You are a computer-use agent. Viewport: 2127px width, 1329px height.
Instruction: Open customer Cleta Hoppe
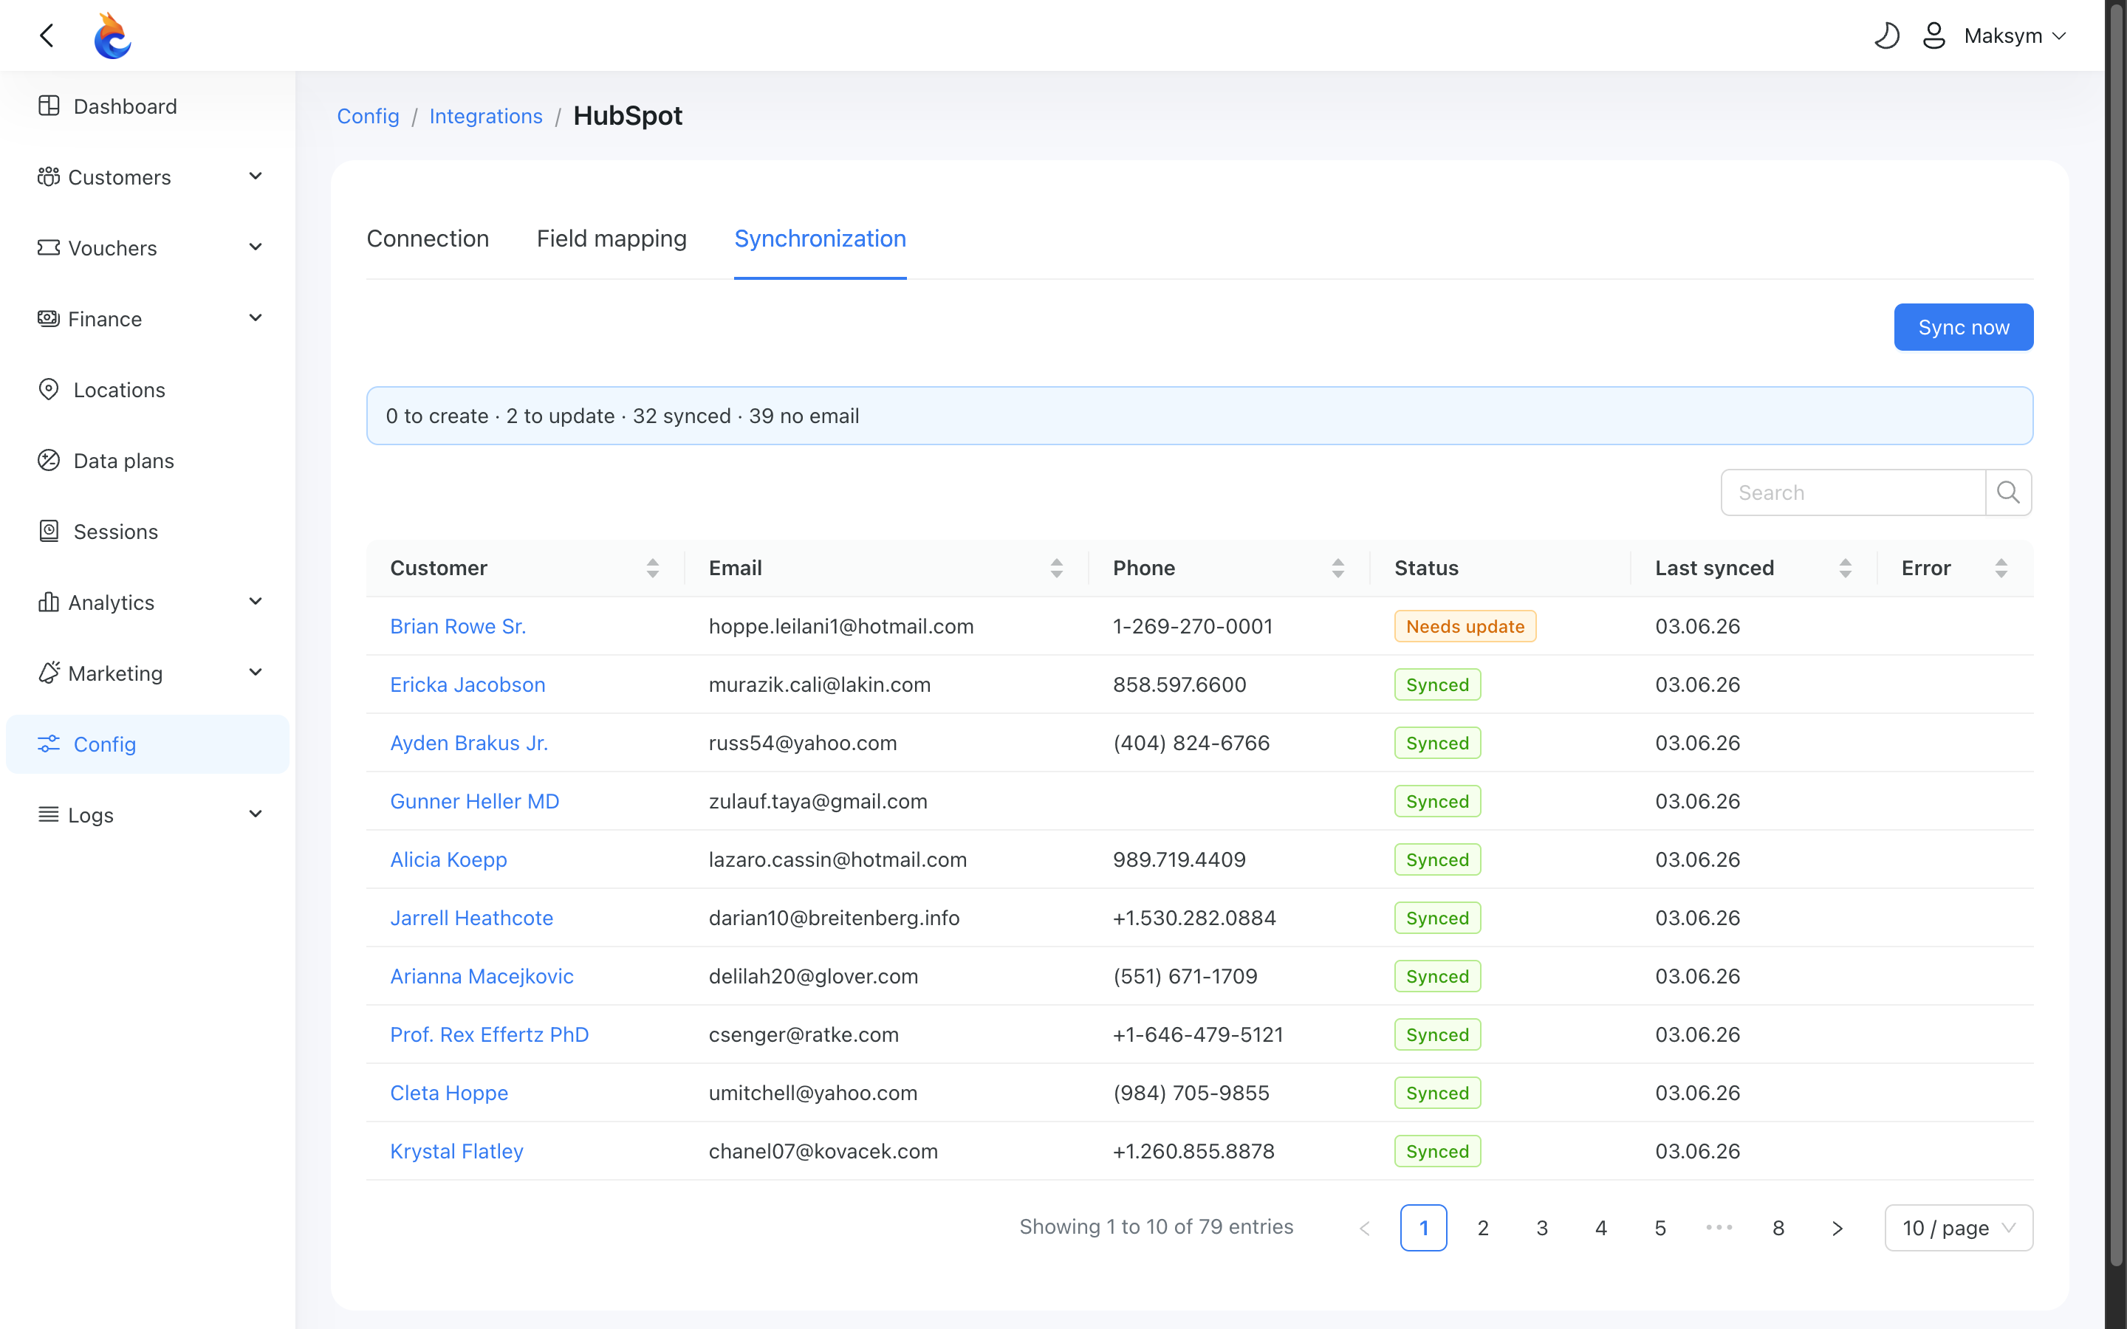(449, 1093)
